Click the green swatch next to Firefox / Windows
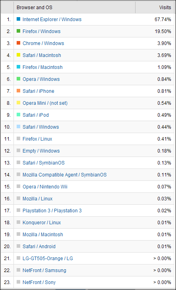176x290 pixels. [x=18, y=31]
